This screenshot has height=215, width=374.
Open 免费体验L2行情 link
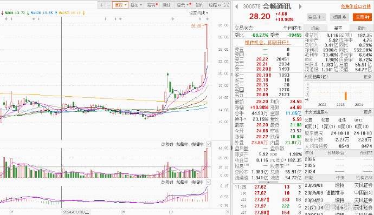tap(356, 6)
